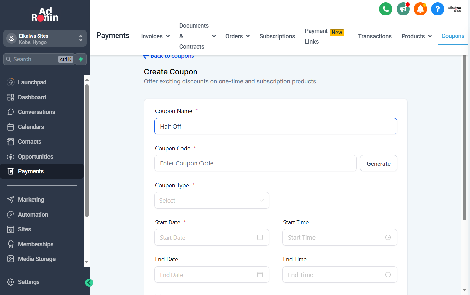Click the AdRonin logo
470x295 pixels.
[x=45, y=15]
